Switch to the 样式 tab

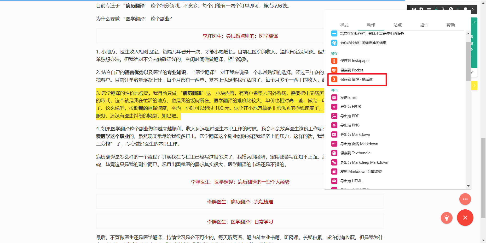tap(344, 25)
